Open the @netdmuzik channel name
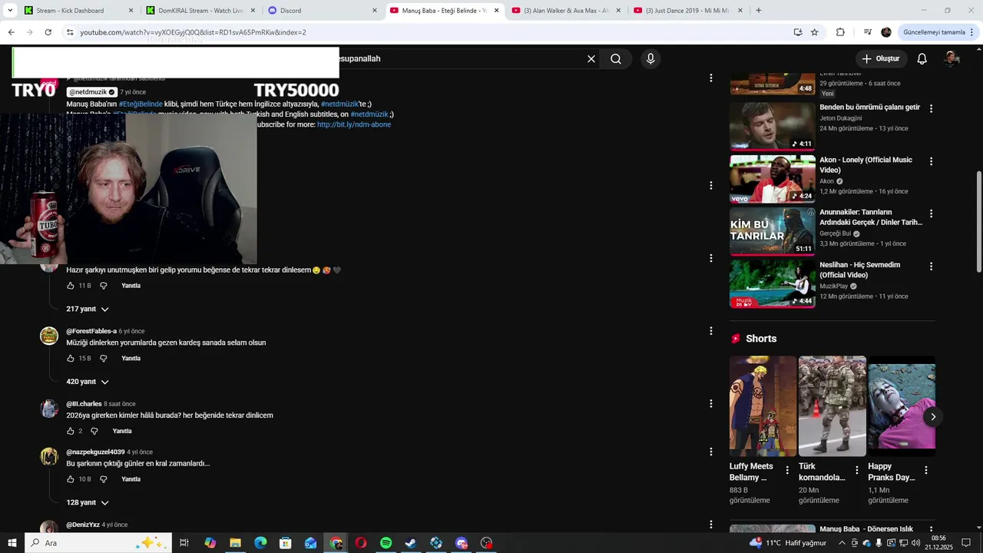This screenshot has width=983, height=553. tap(92, 92)
